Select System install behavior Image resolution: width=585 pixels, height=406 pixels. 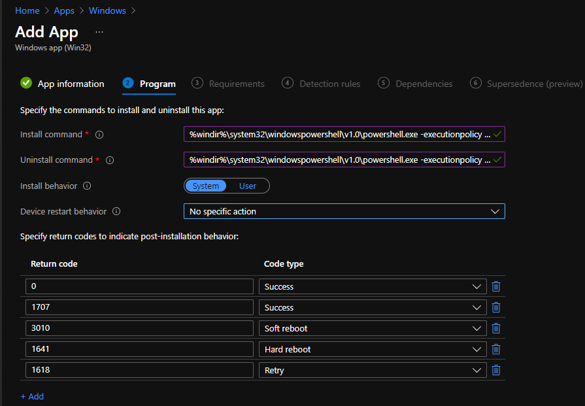click(x=205, y=186)
